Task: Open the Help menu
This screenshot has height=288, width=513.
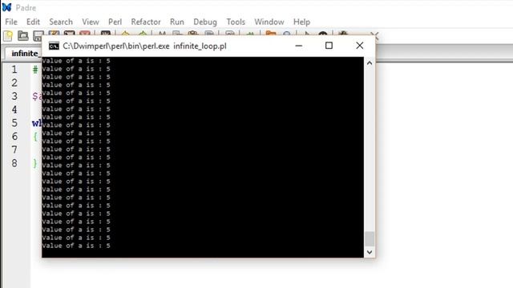Action: [301, 22]
